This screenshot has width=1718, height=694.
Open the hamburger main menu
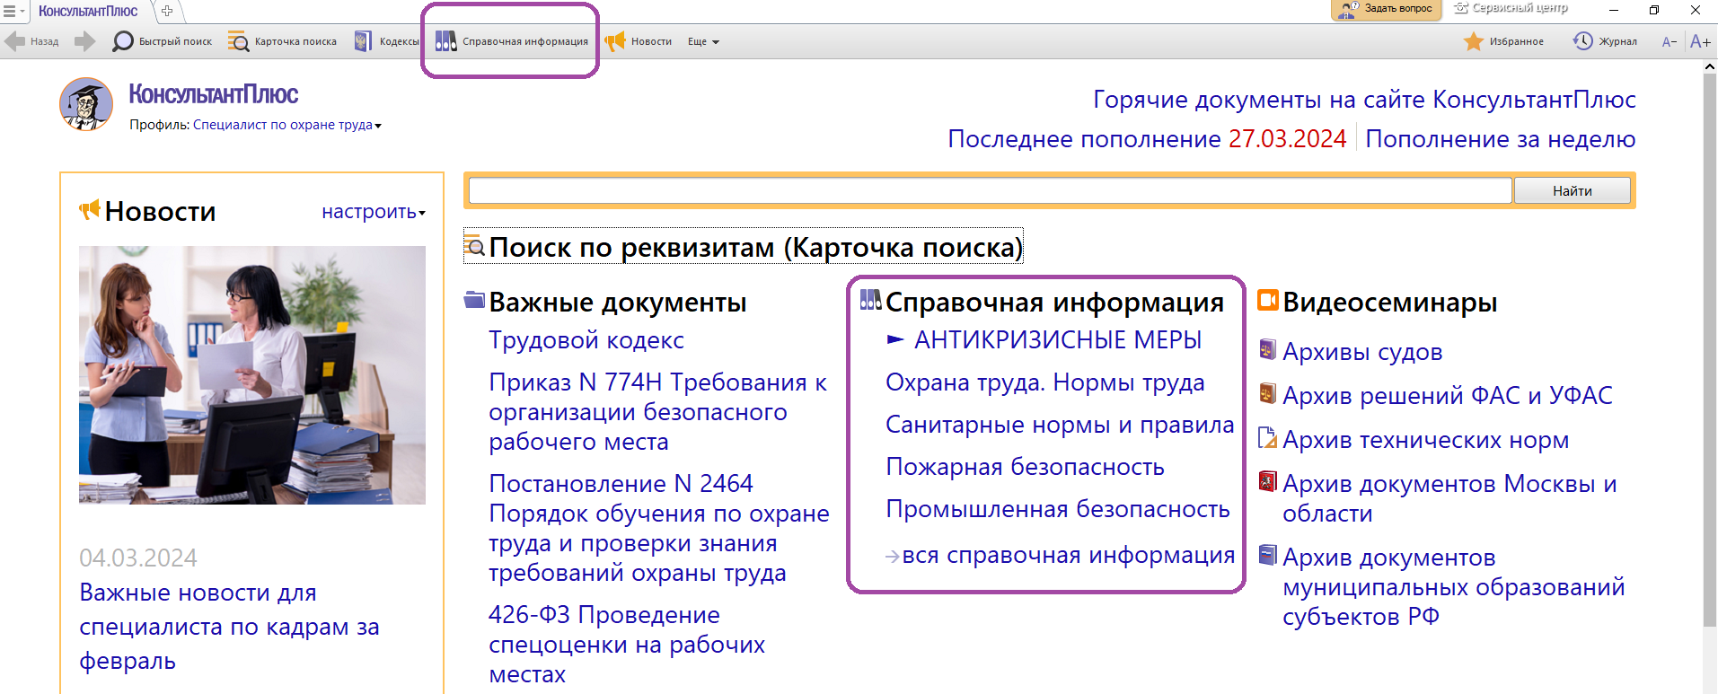10,11
